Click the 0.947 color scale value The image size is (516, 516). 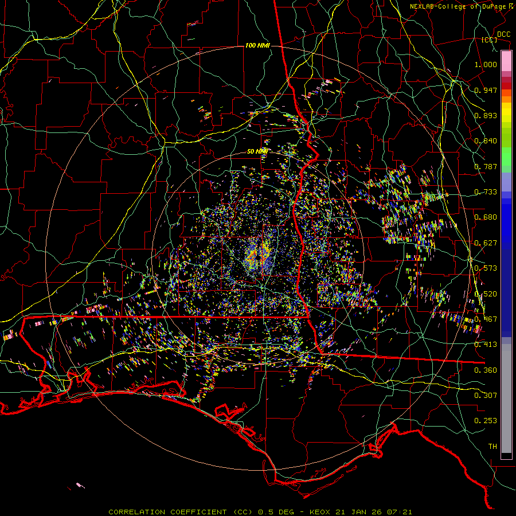pyautogui.click(x=486, y=90)
